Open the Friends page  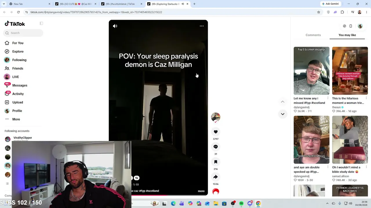[x=18, y=68]
